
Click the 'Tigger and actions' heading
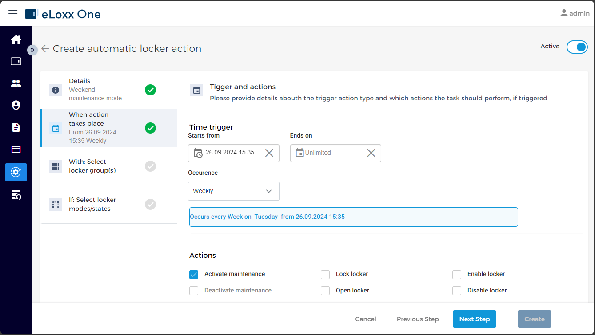tap(243, 87)
